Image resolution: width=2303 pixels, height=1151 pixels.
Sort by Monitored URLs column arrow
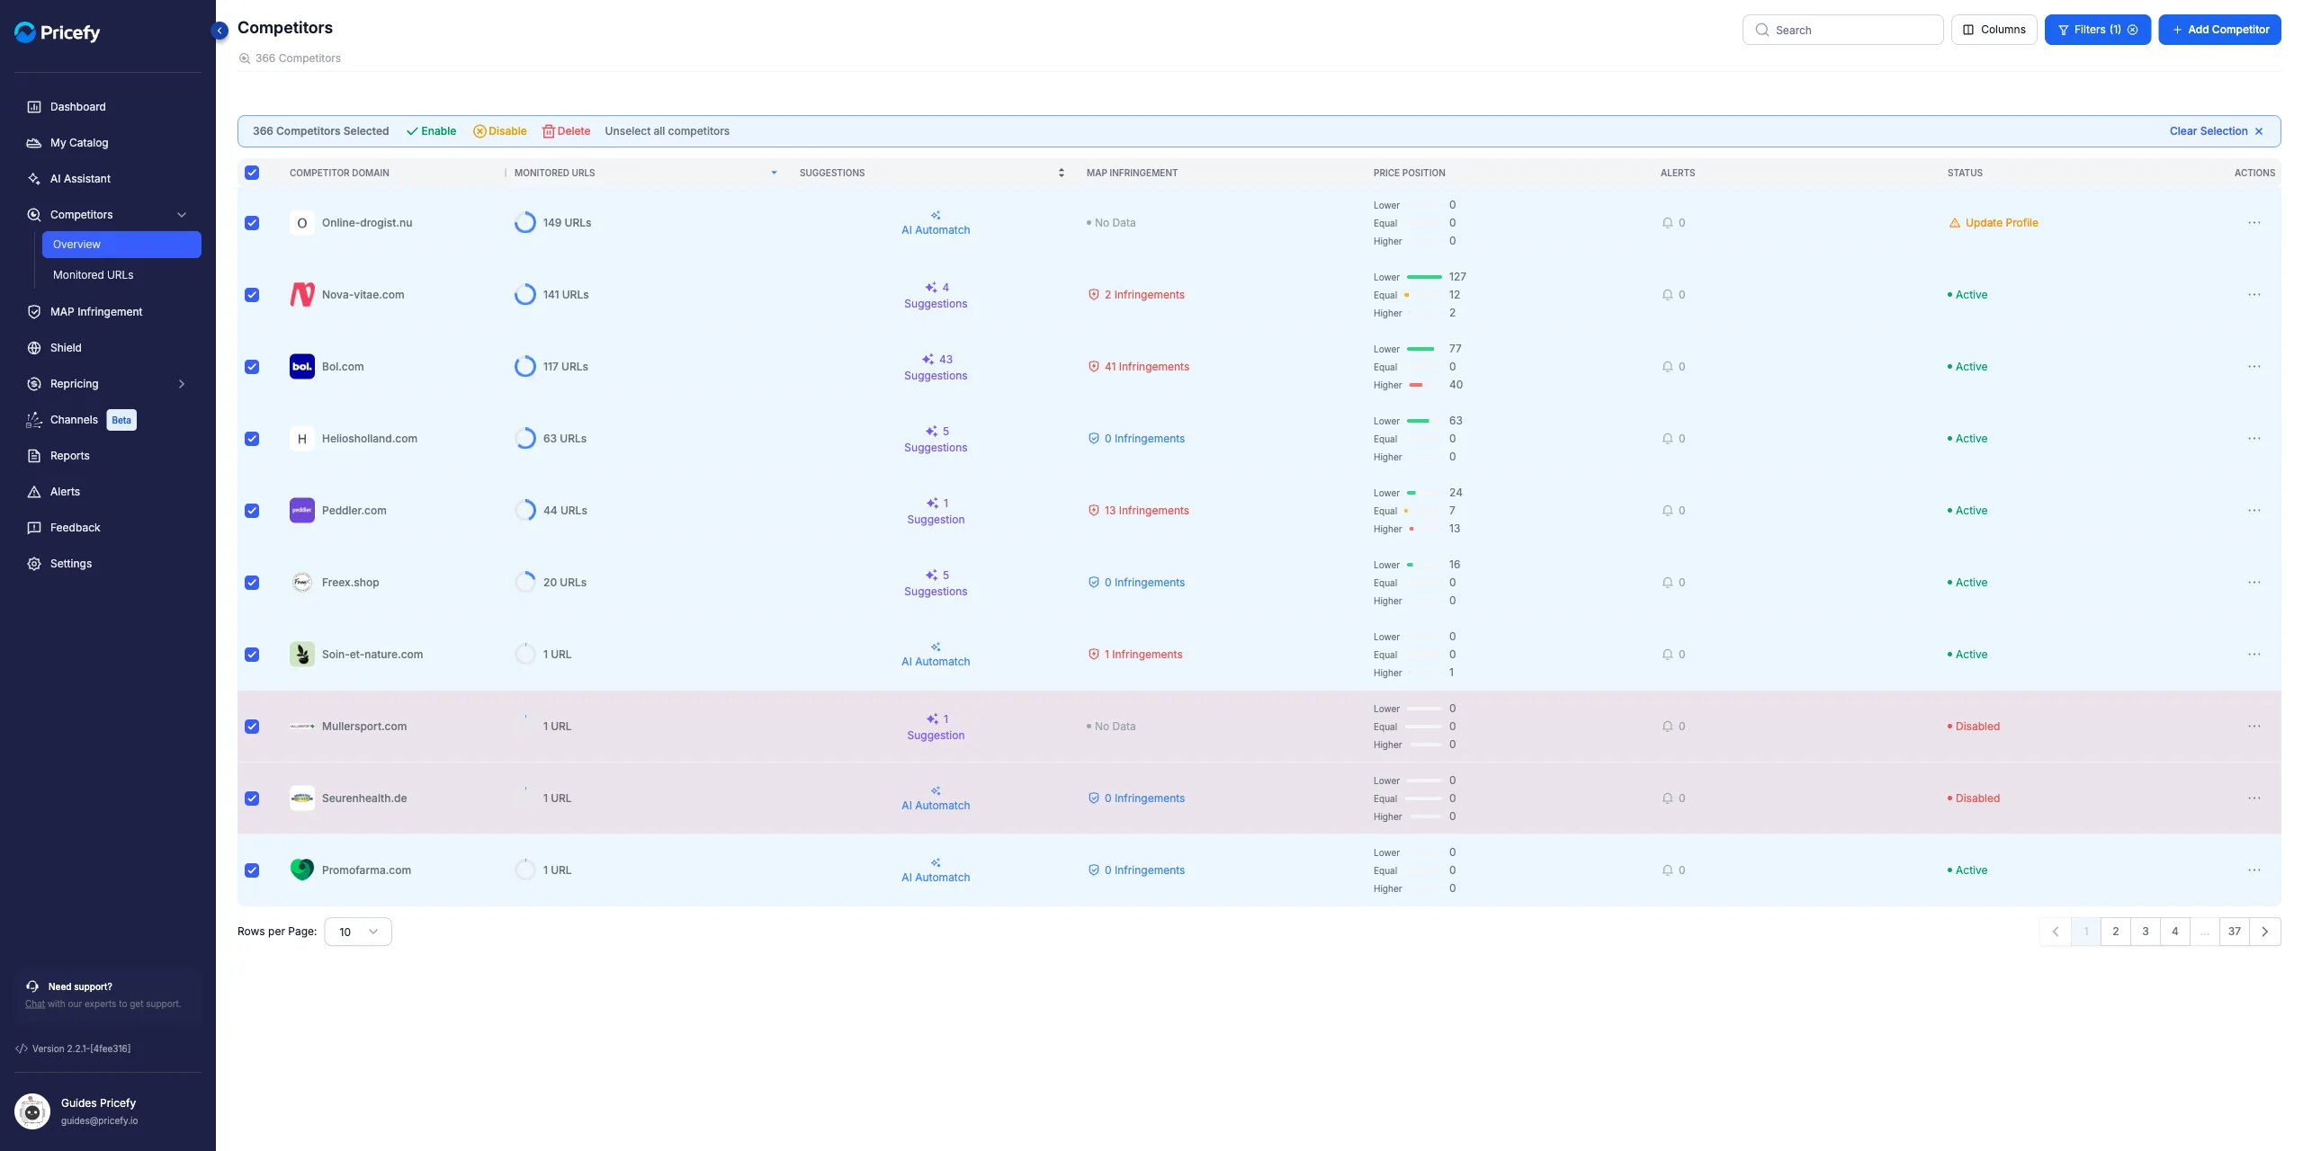coord(774,173)
